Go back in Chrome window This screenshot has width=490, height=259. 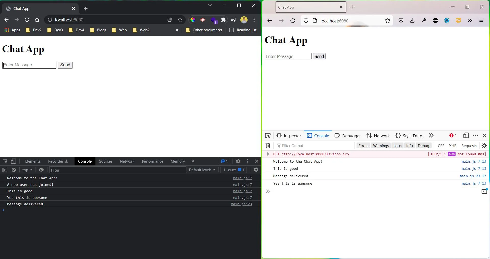point(7,20)
